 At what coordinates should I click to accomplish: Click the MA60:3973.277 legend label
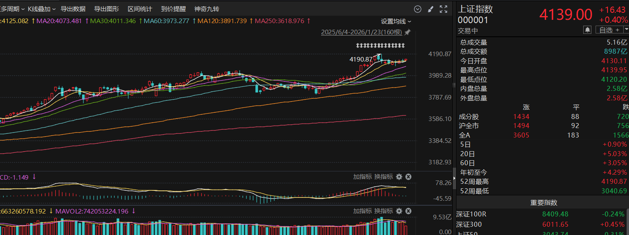167,21
